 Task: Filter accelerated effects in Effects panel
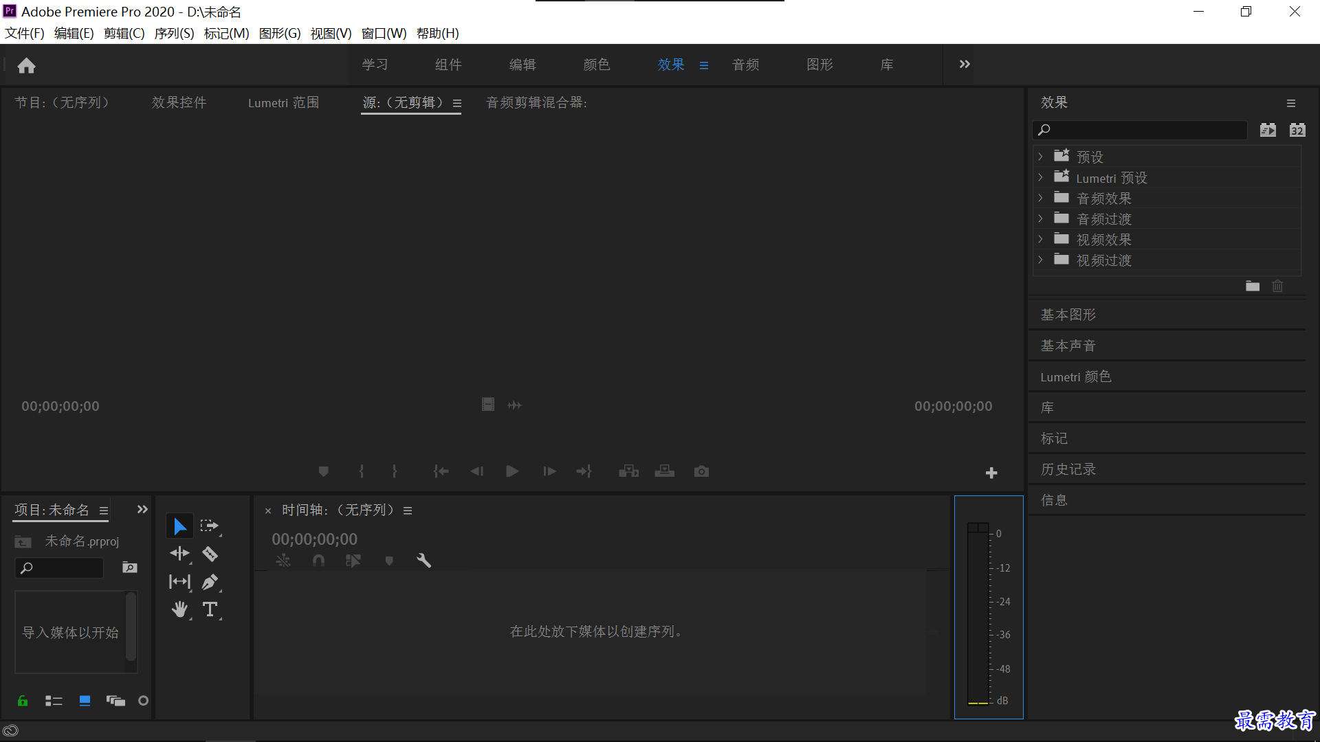pos(1268,131)
